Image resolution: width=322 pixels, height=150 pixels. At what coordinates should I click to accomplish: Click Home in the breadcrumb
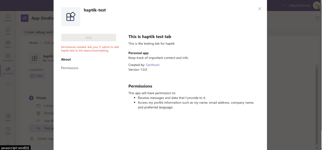tap(33, 43)
